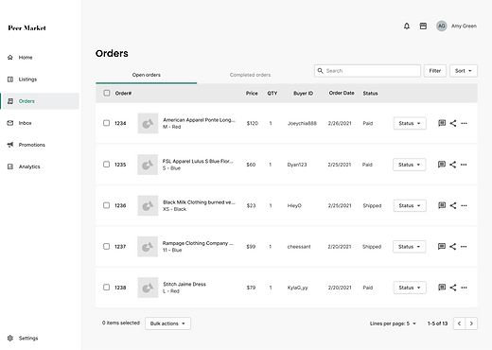Click the Listings sidebar icon
Screen dimensions: 492x350
pos(10,79)
